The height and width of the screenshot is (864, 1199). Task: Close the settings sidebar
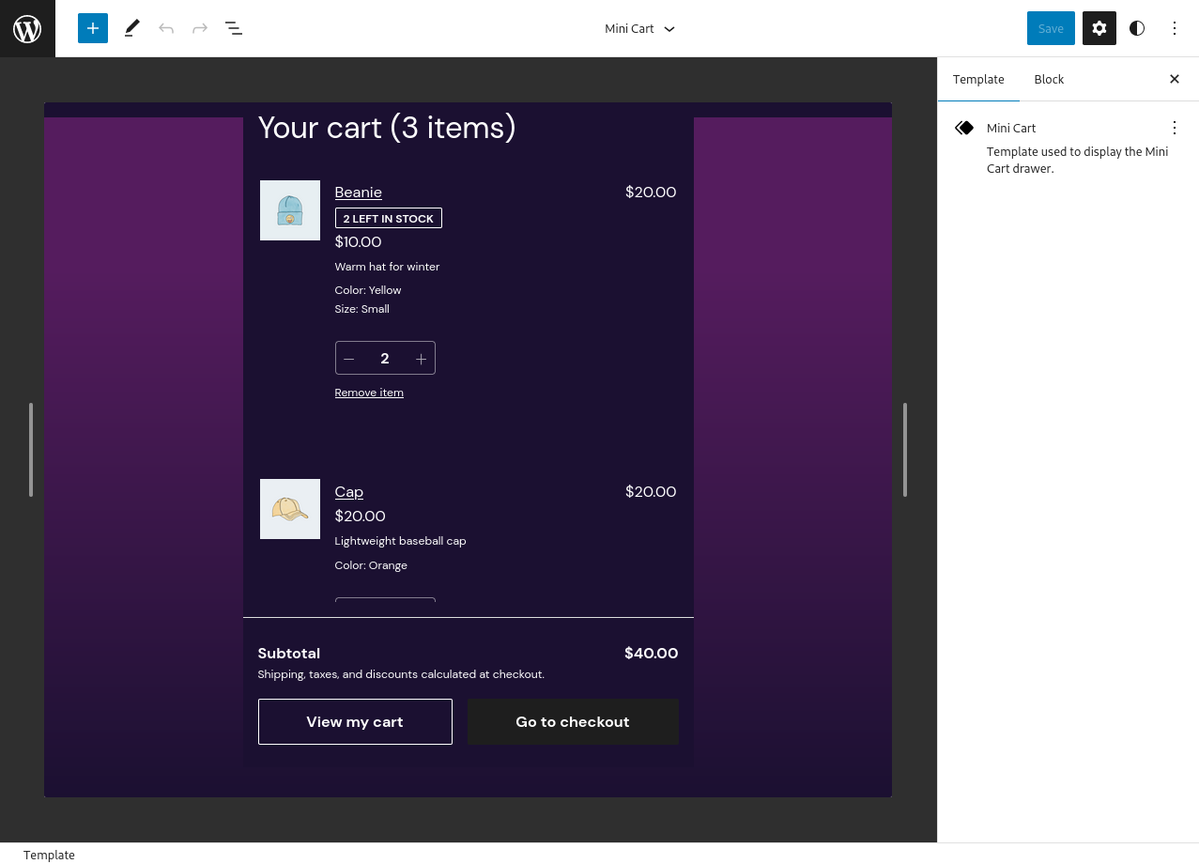pyautogui.click(x=1175, y=79)
